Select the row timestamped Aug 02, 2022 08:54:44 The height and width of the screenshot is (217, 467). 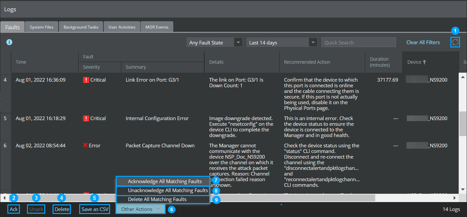click(230, 165)
